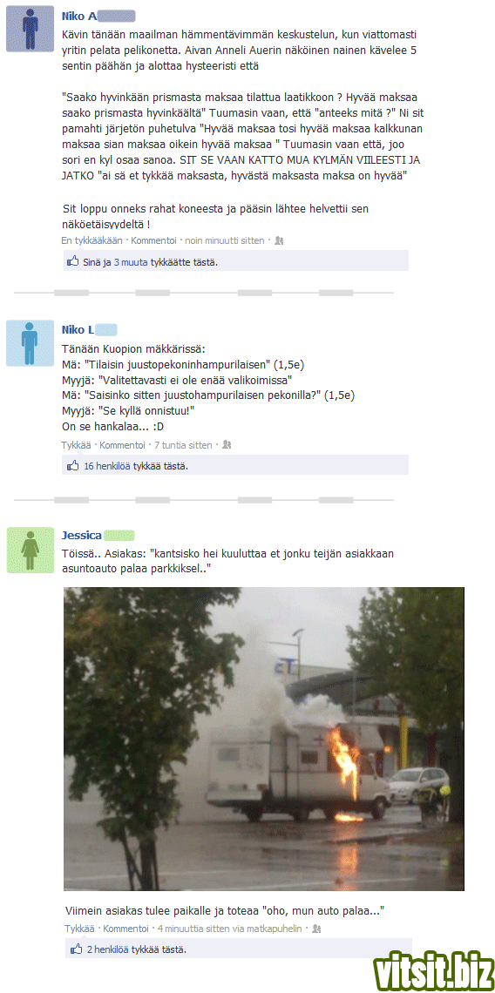This screenshot has width=495, height=993.
Task: Expand the '2 henkilöä' likers list
Action: click(108, 950)
